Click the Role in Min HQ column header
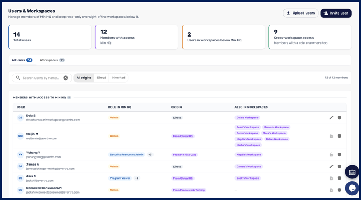 coord(120,107)
